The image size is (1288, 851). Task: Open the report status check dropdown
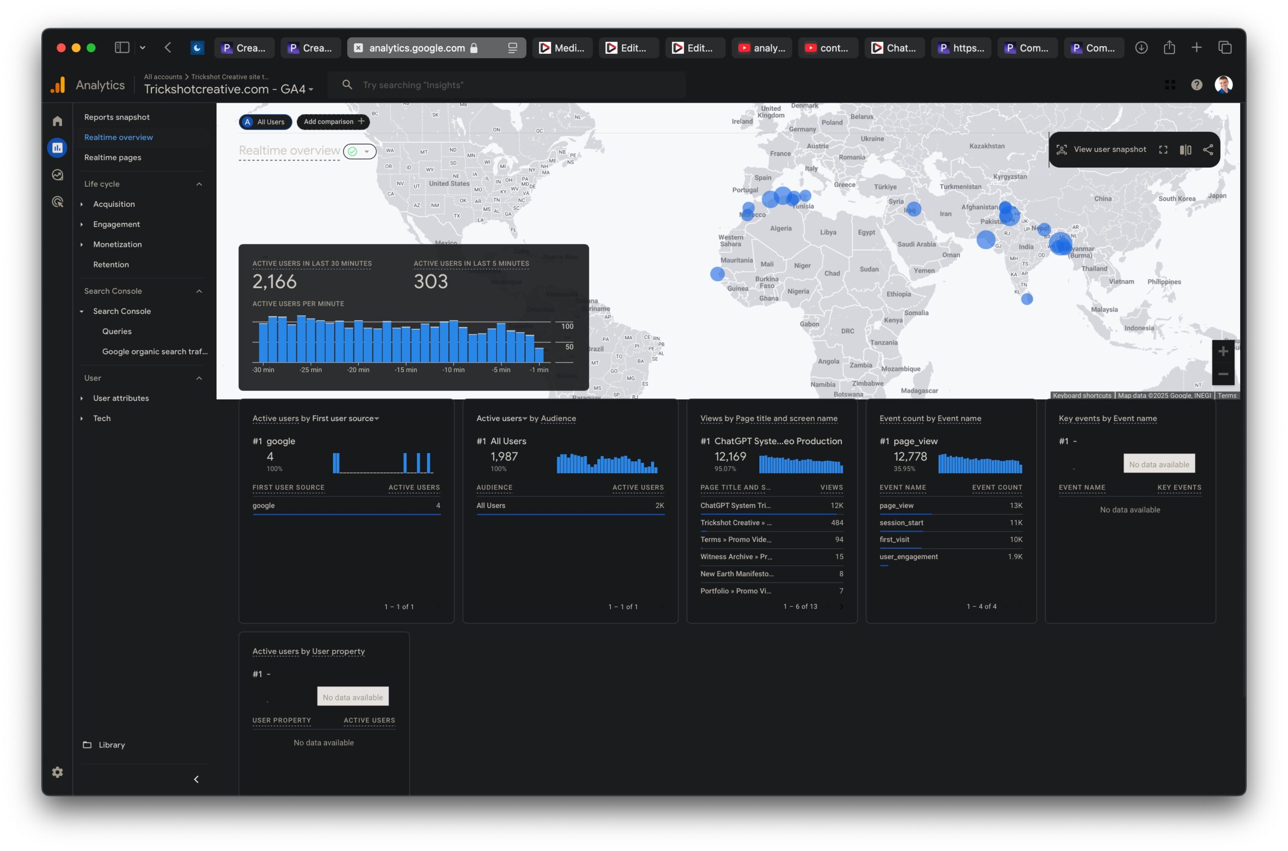360,151
